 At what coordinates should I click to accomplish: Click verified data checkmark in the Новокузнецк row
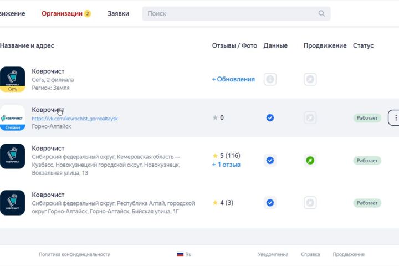[x=270, y=160]
